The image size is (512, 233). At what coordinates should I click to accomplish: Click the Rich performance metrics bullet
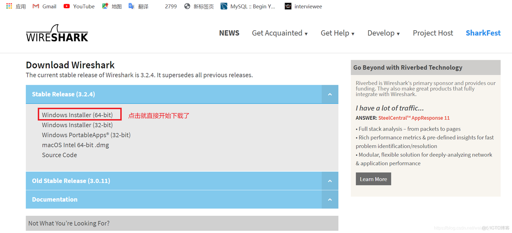point(425,142)
